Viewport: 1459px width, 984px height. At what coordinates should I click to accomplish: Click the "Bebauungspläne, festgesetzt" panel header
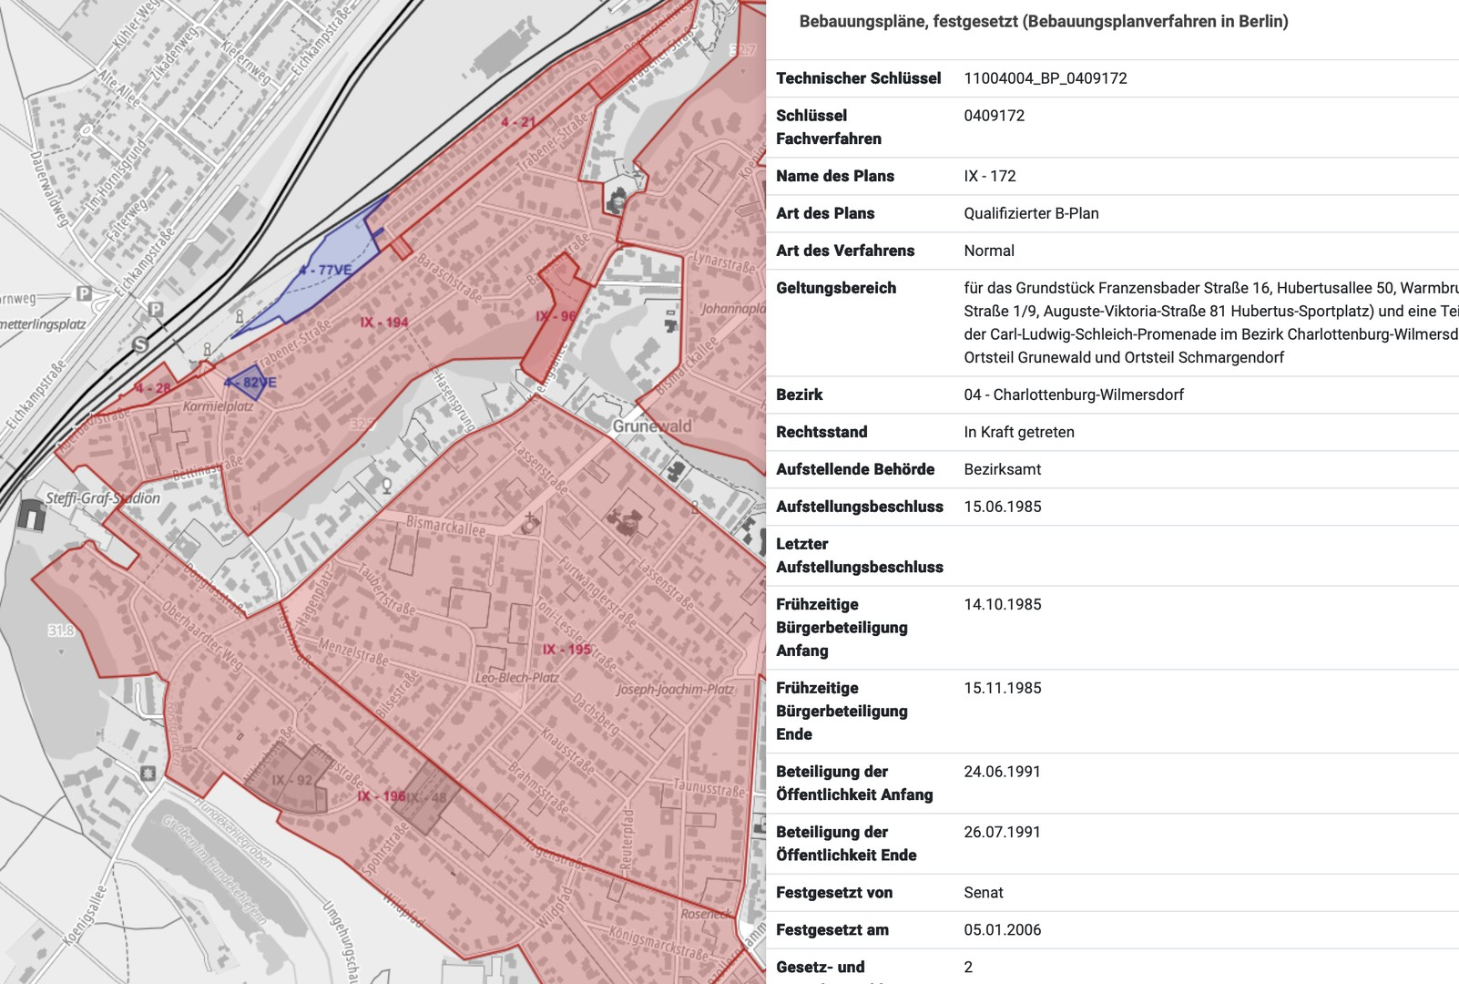(1045, 22)
